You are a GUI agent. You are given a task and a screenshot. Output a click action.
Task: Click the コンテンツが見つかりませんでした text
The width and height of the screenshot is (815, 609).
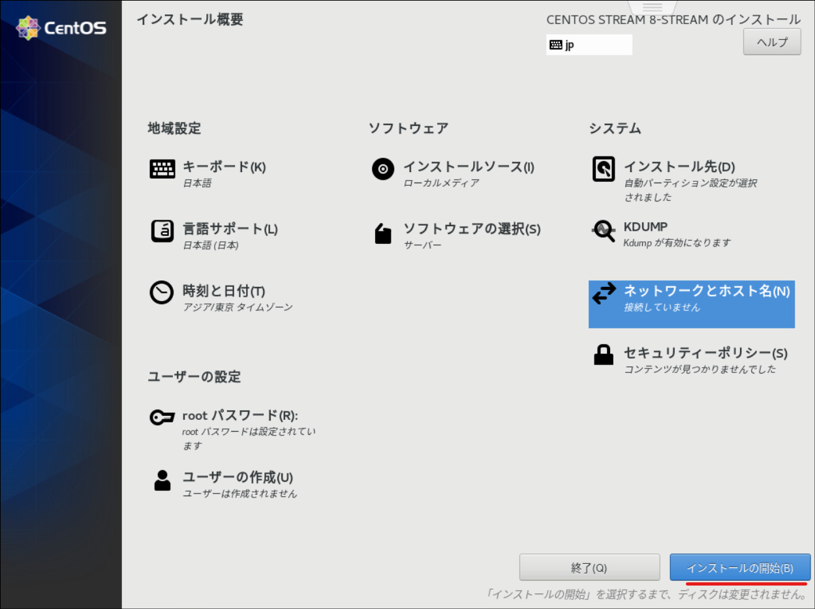coord(700,369)
